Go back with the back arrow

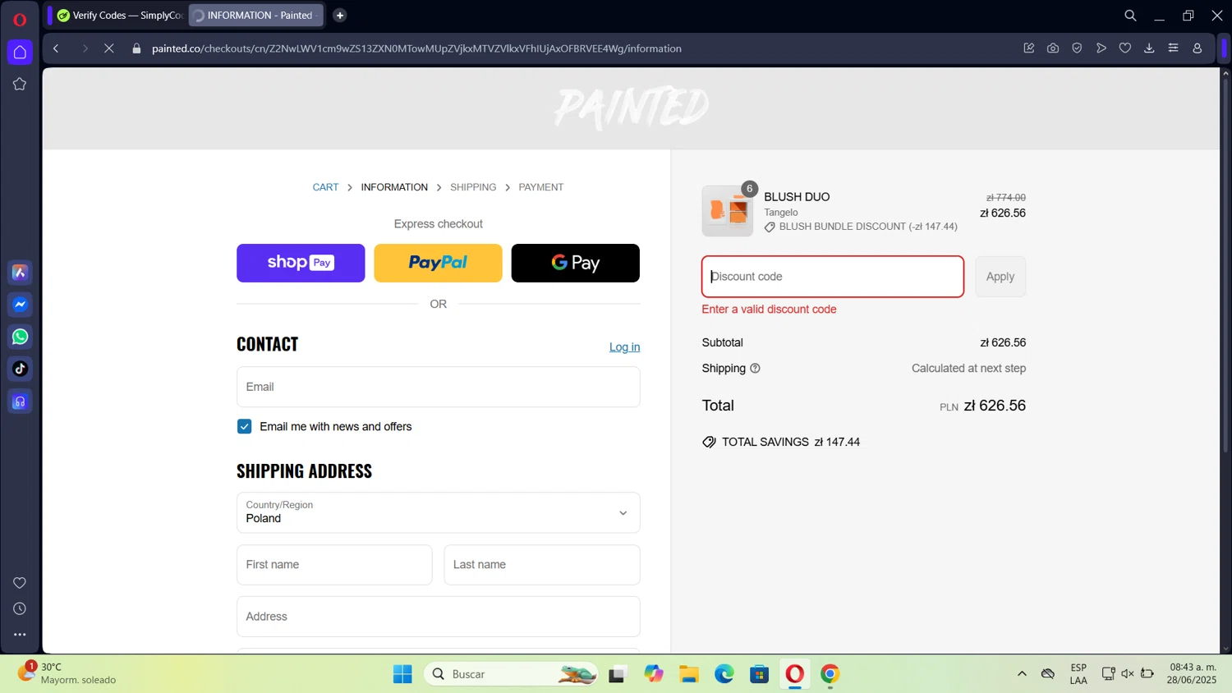56,48
